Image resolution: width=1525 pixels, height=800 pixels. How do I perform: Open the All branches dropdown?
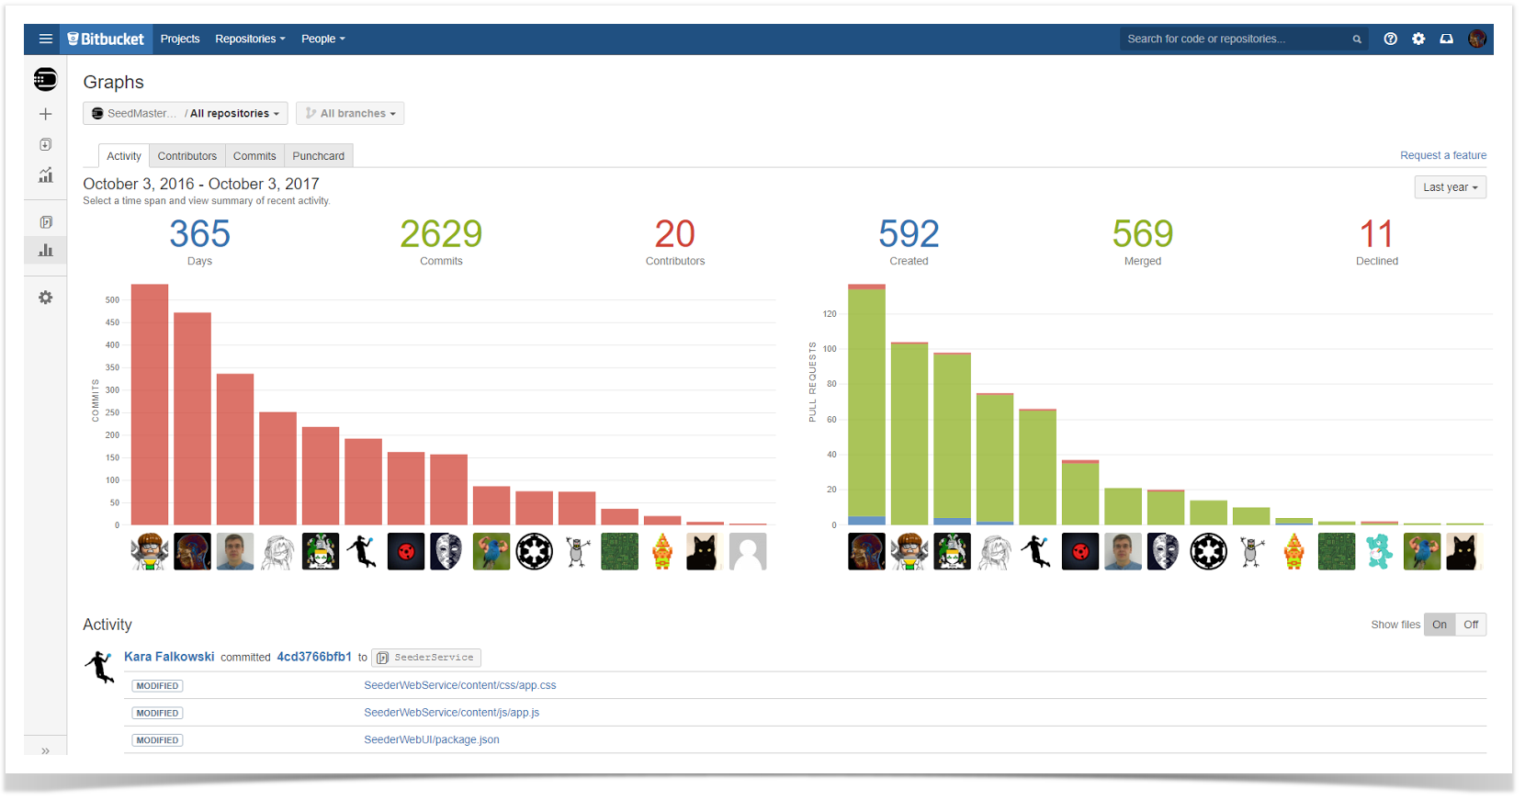350,113
